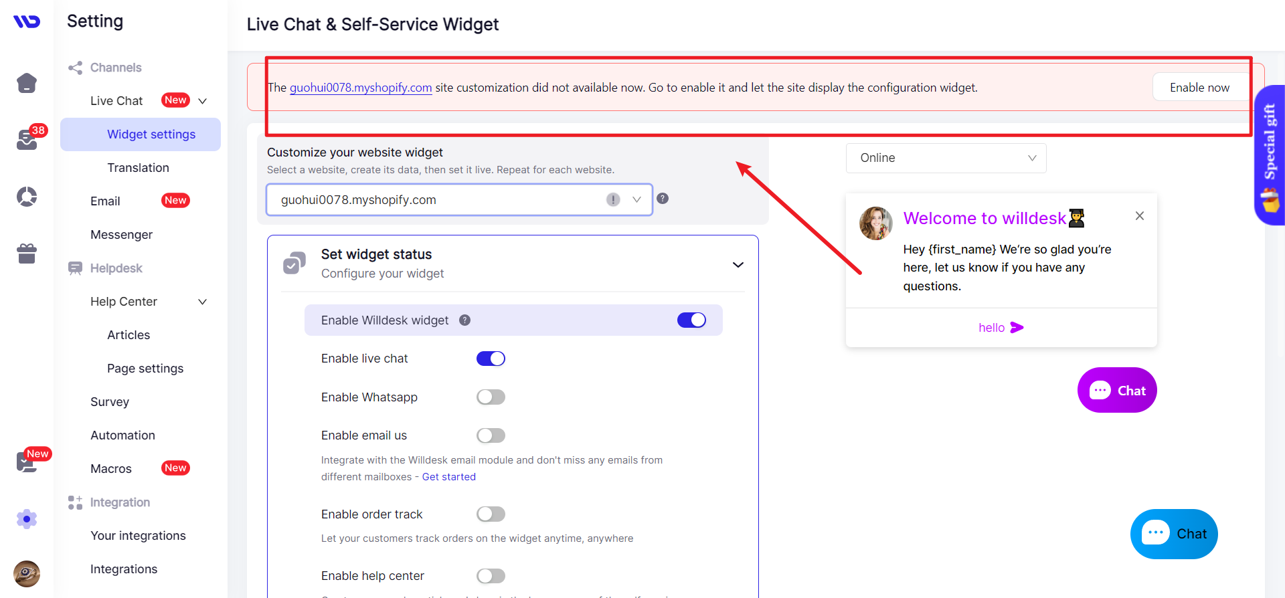Open the analytics chart icon in rail
This screenshot has width=1285, height=598.
pos(27,197)
